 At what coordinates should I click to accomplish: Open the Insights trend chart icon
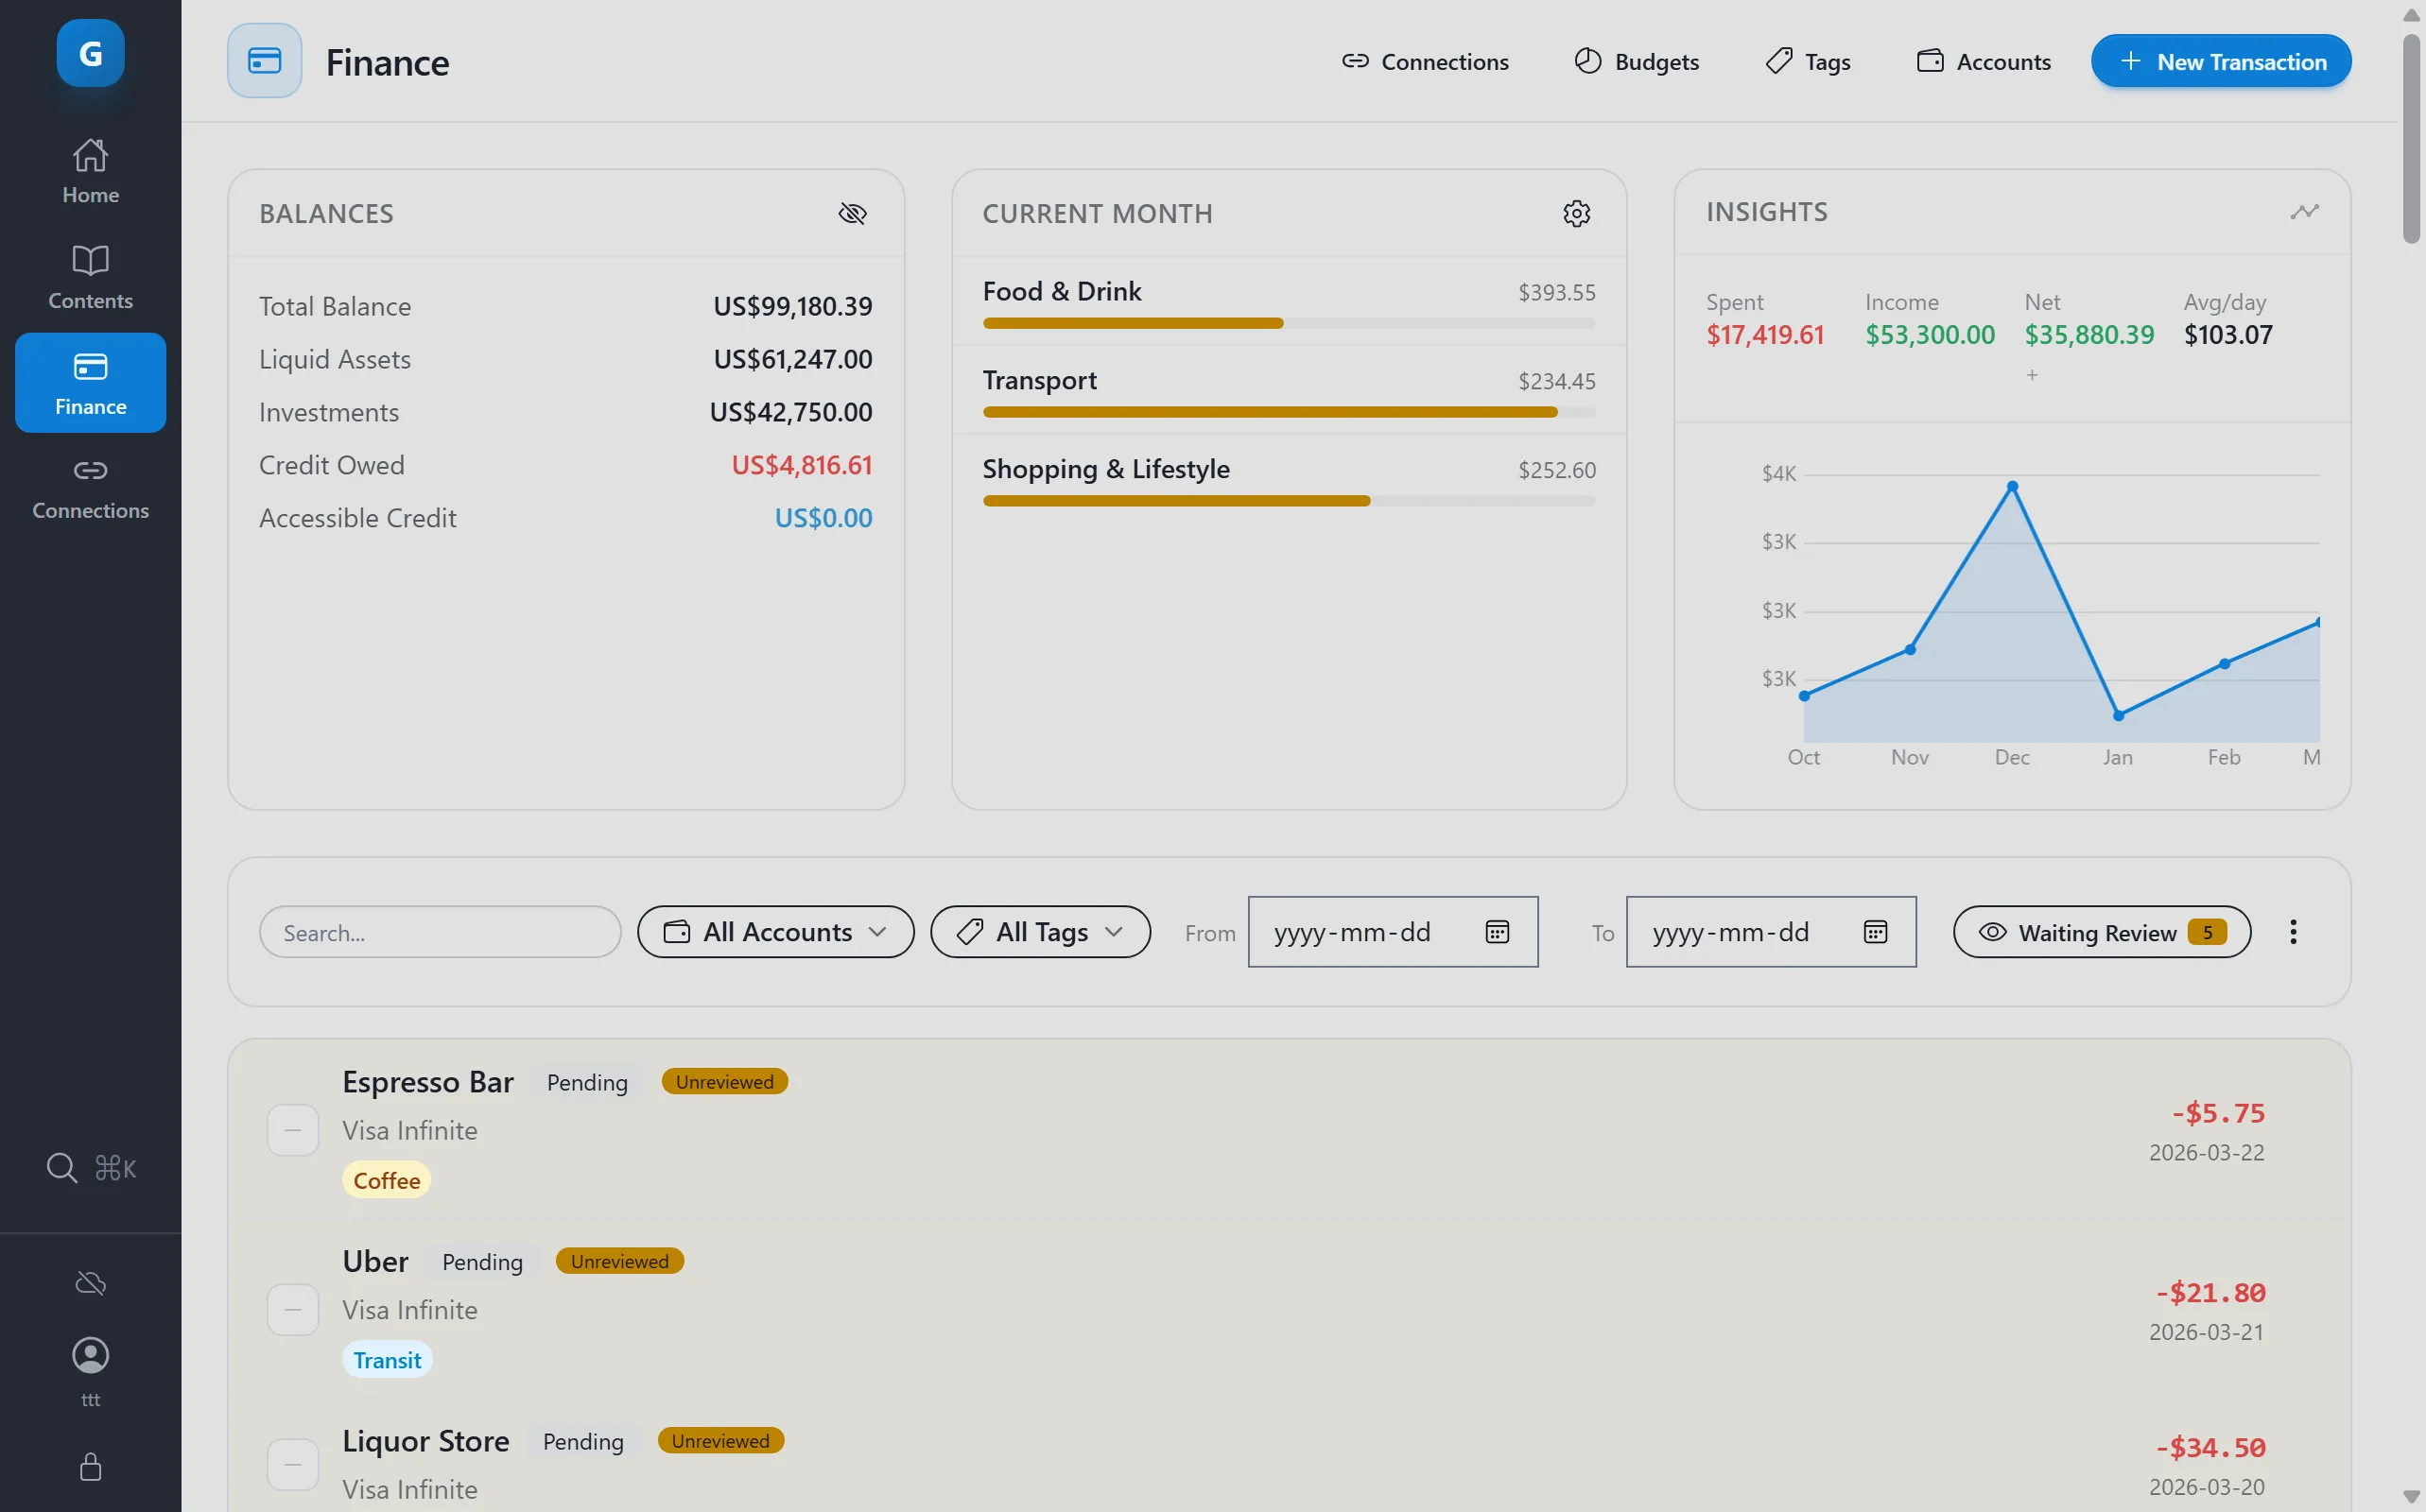2303,211
